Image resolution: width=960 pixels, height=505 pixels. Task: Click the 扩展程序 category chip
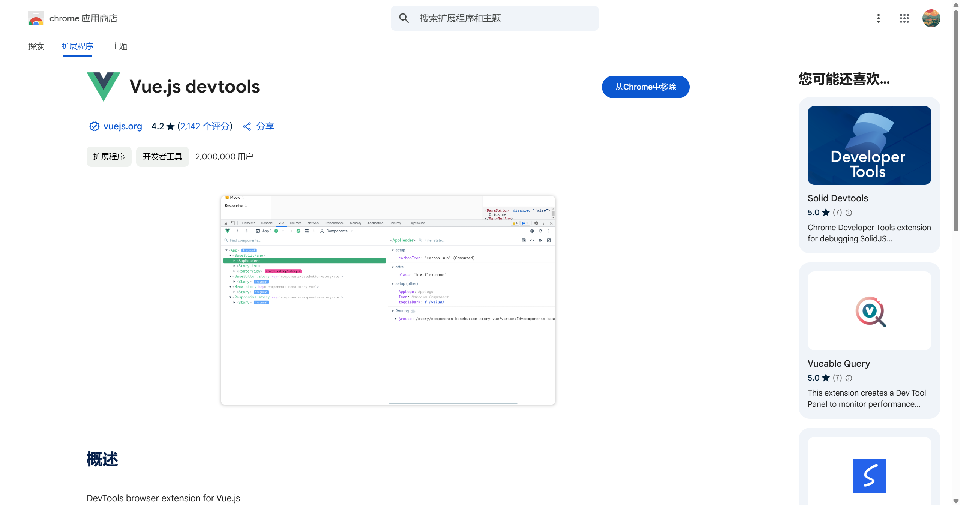(109, 157)
